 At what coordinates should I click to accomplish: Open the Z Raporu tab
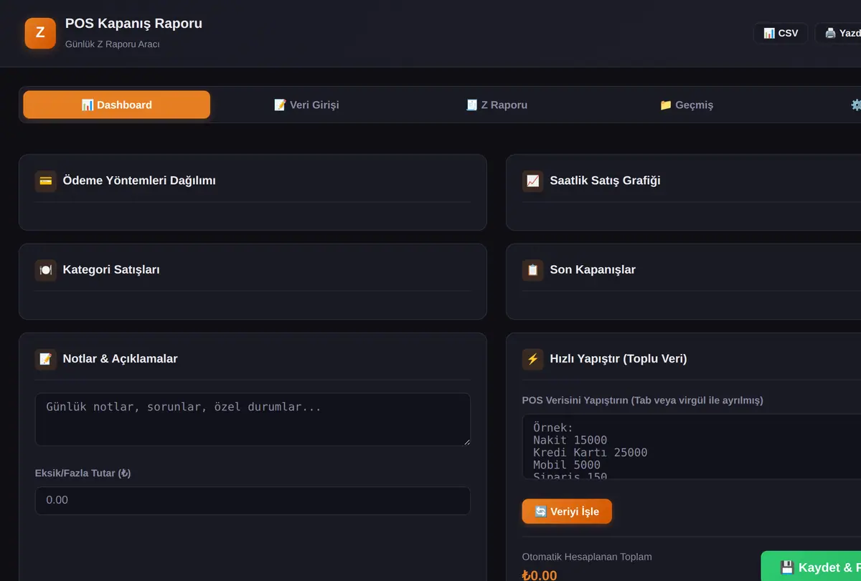pos(497,105)
